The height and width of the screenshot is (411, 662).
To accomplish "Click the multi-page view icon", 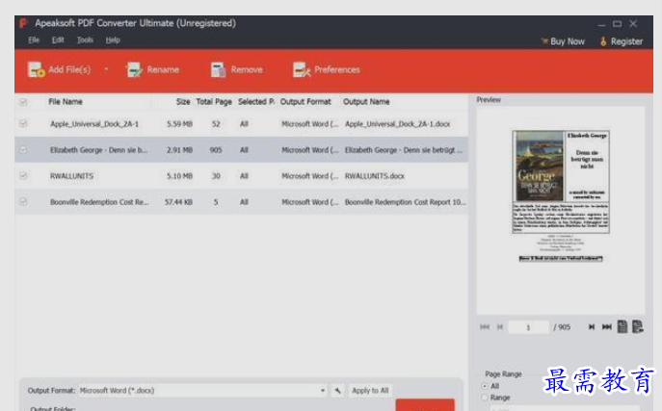I will [x=638, y=326].
